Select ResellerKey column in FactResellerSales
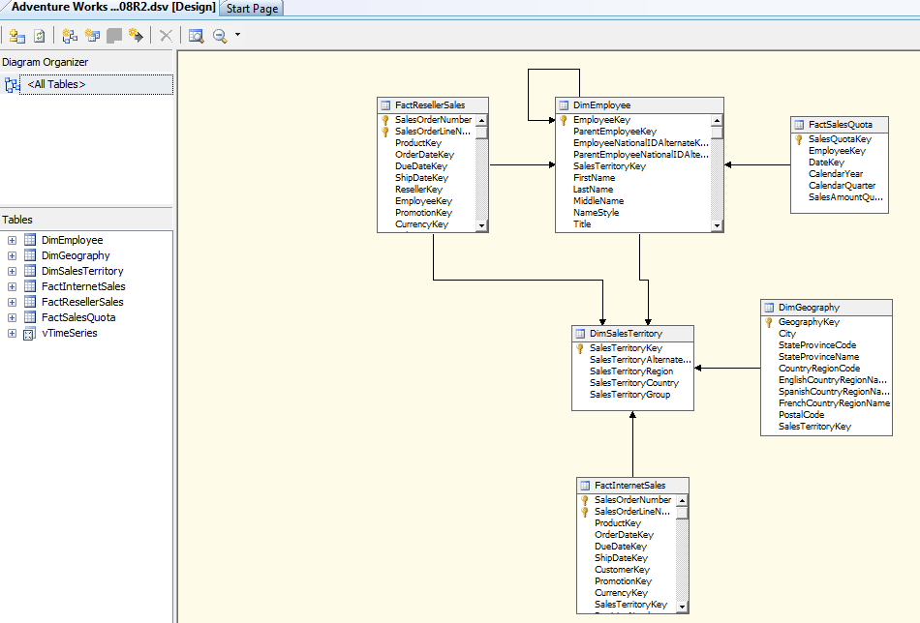Image resolution: width=920 pixels, height=623 pixels. pos(418,190)
